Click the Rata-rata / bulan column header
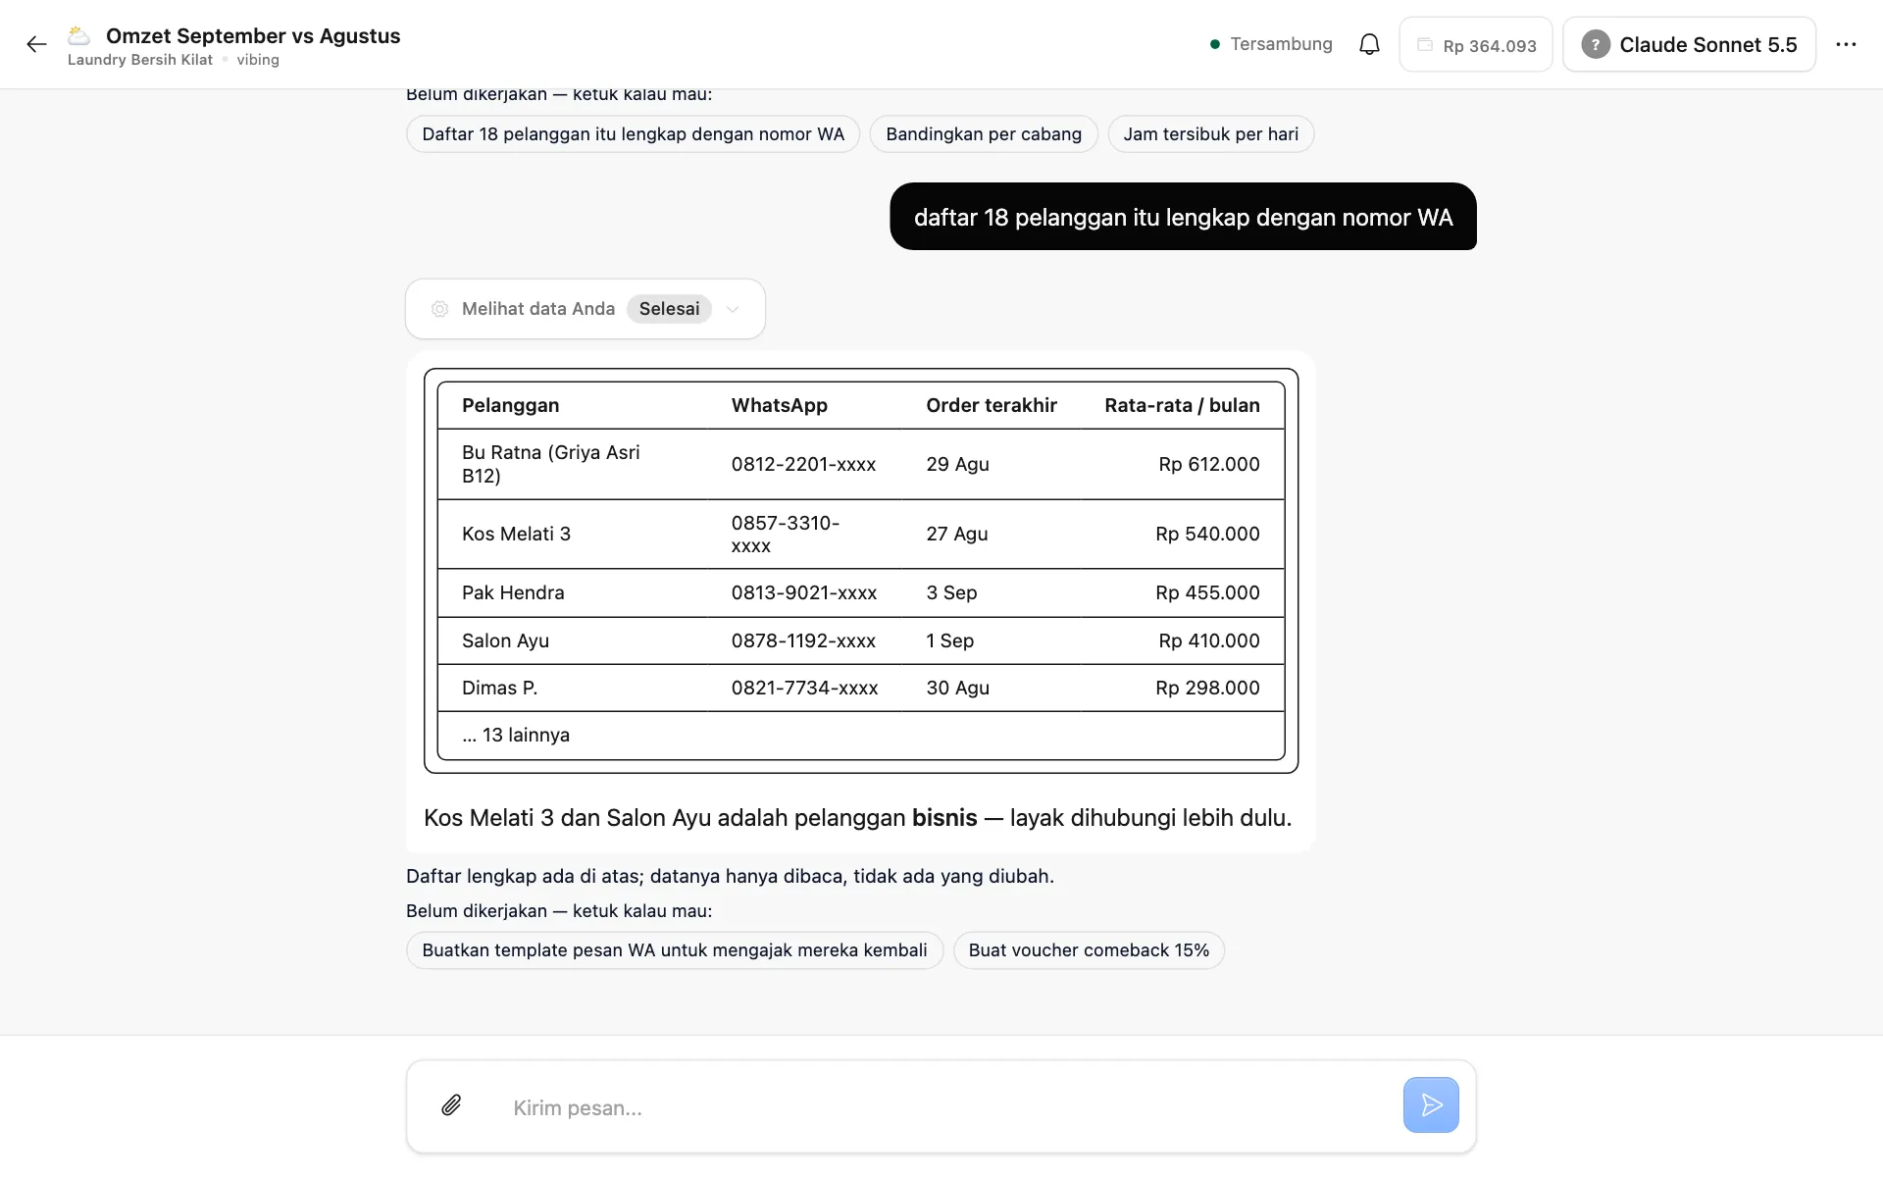Screen dimensions: 1883x1177 (1182, 405)
